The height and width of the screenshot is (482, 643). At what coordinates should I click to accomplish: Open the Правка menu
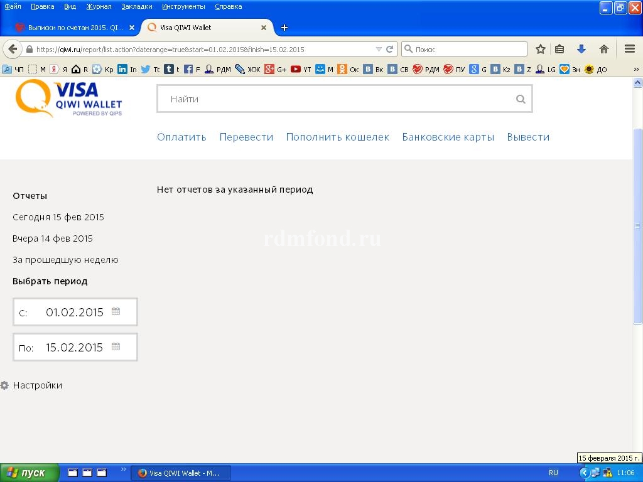pyautogui.click(x=43, y=6)
